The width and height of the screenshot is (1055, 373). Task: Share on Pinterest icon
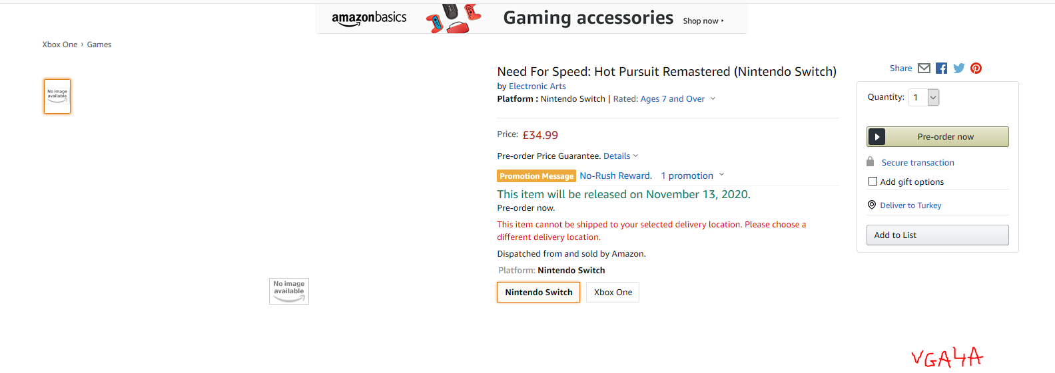[976, 68]
